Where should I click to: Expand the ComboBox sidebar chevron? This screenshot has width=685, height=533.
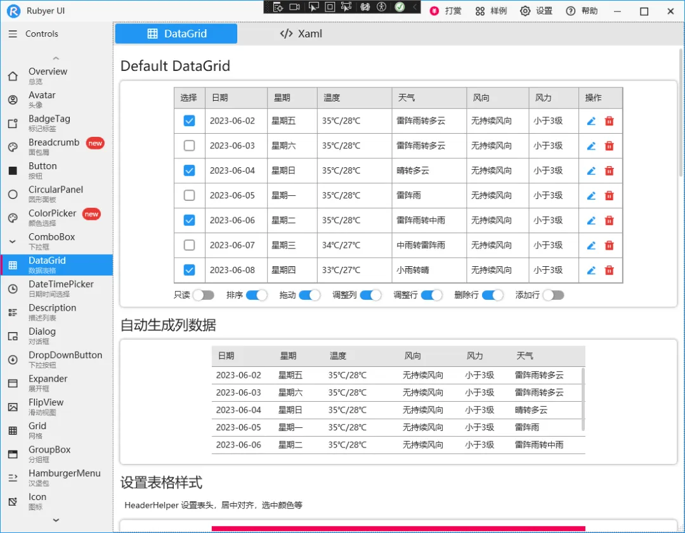click(x=14, y=241)
